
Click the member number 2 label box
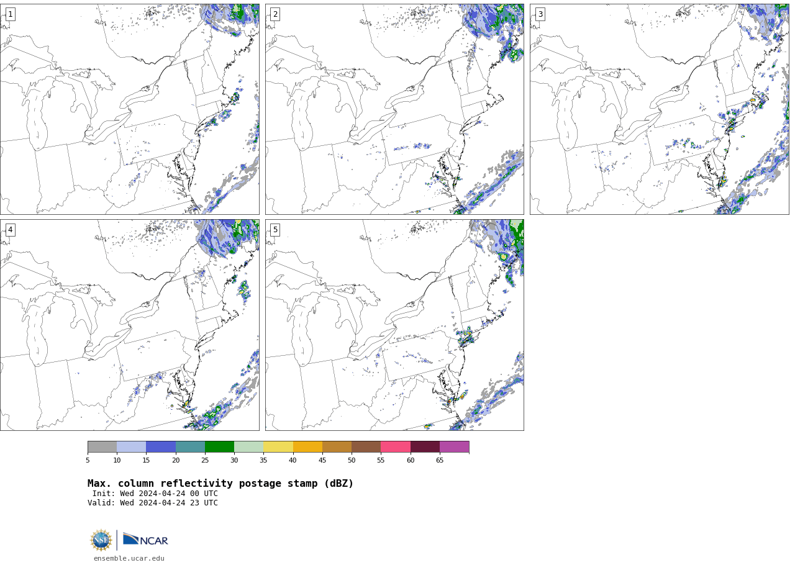275,14
